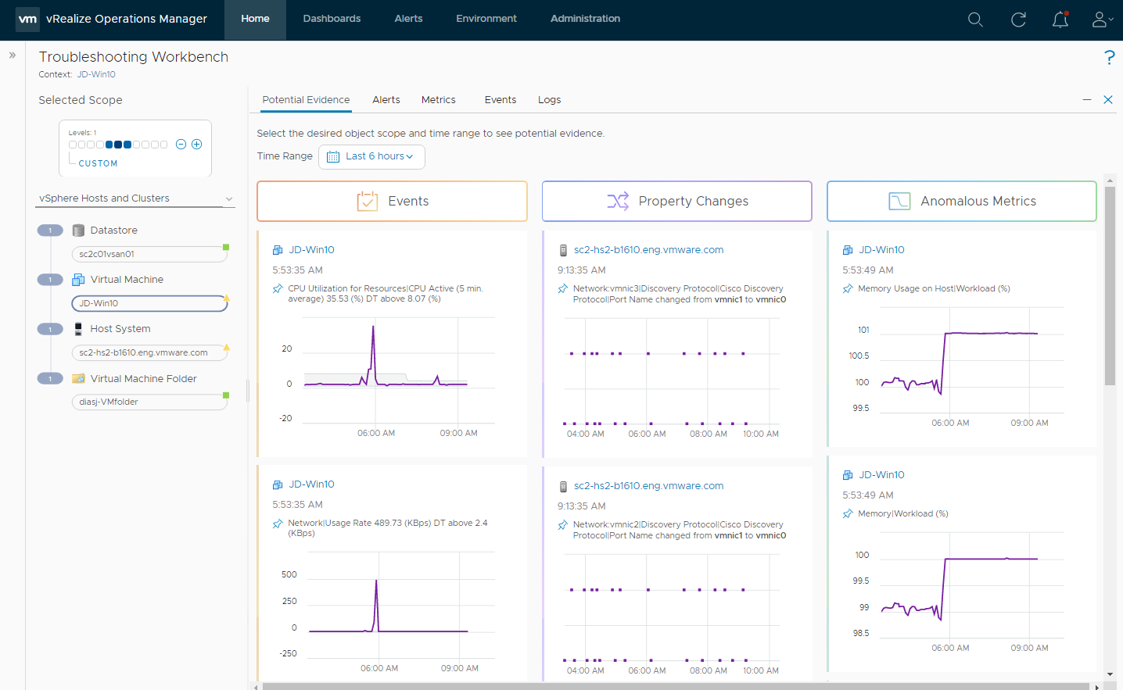Click the scope levels slider bar

(118, 145)
